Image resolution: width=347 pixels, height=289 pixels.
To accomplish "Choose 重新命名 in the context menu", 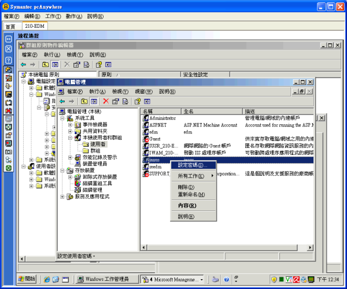I will point(189,194).
